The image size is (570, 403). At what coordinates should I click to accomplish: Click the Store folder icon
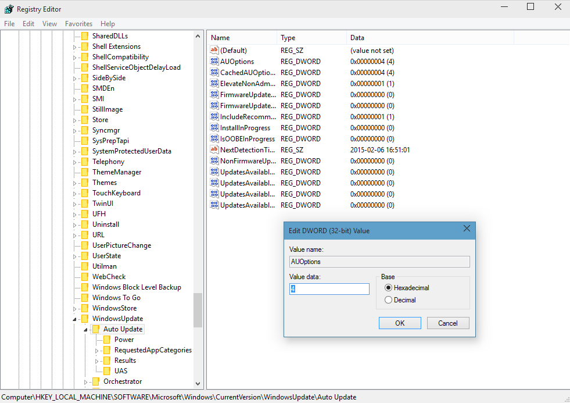tap(85, 120)
